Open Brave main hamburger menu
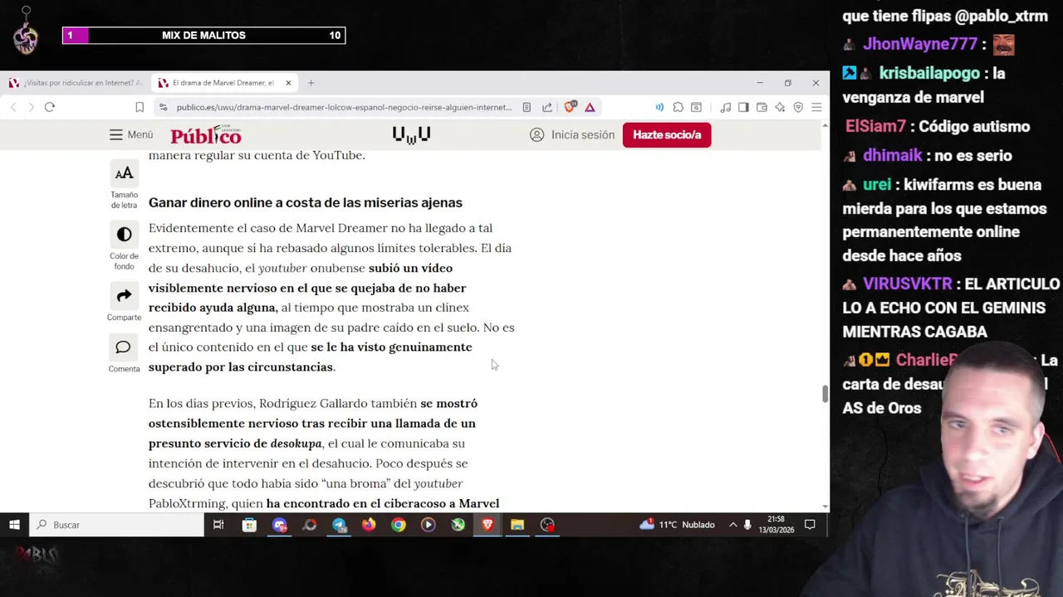Image resolution: width=1063 pixels, height=597 pixels. click(x=816, y=107)
